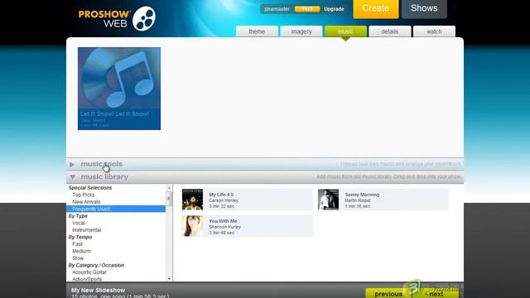The image size is (530, 298).
Task: Switch to the imagery tab
Action: click(301, 31)
